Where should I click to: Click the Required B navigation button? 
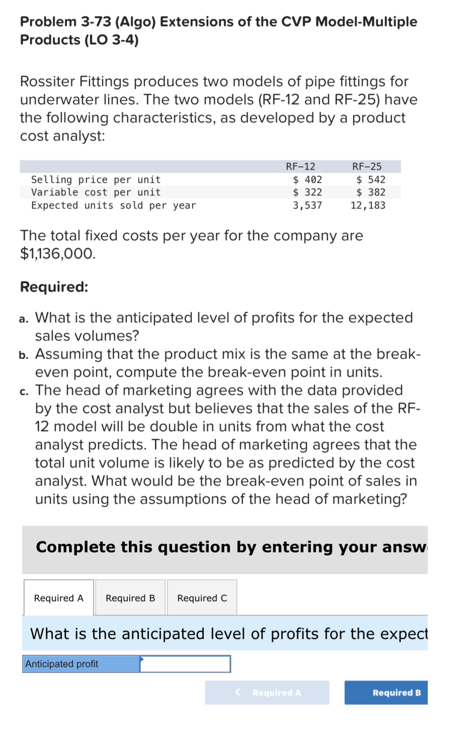385,692
